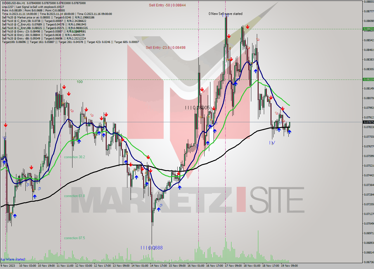Viewport: 374px width, 269px height.
Task: Click the 'Sell Entry -23.6 | 0.08498' label
Action: click(x=166, y=48)
